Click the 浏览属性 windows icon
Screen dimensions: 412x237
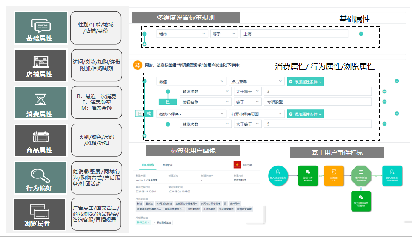(x=41, y=210)
